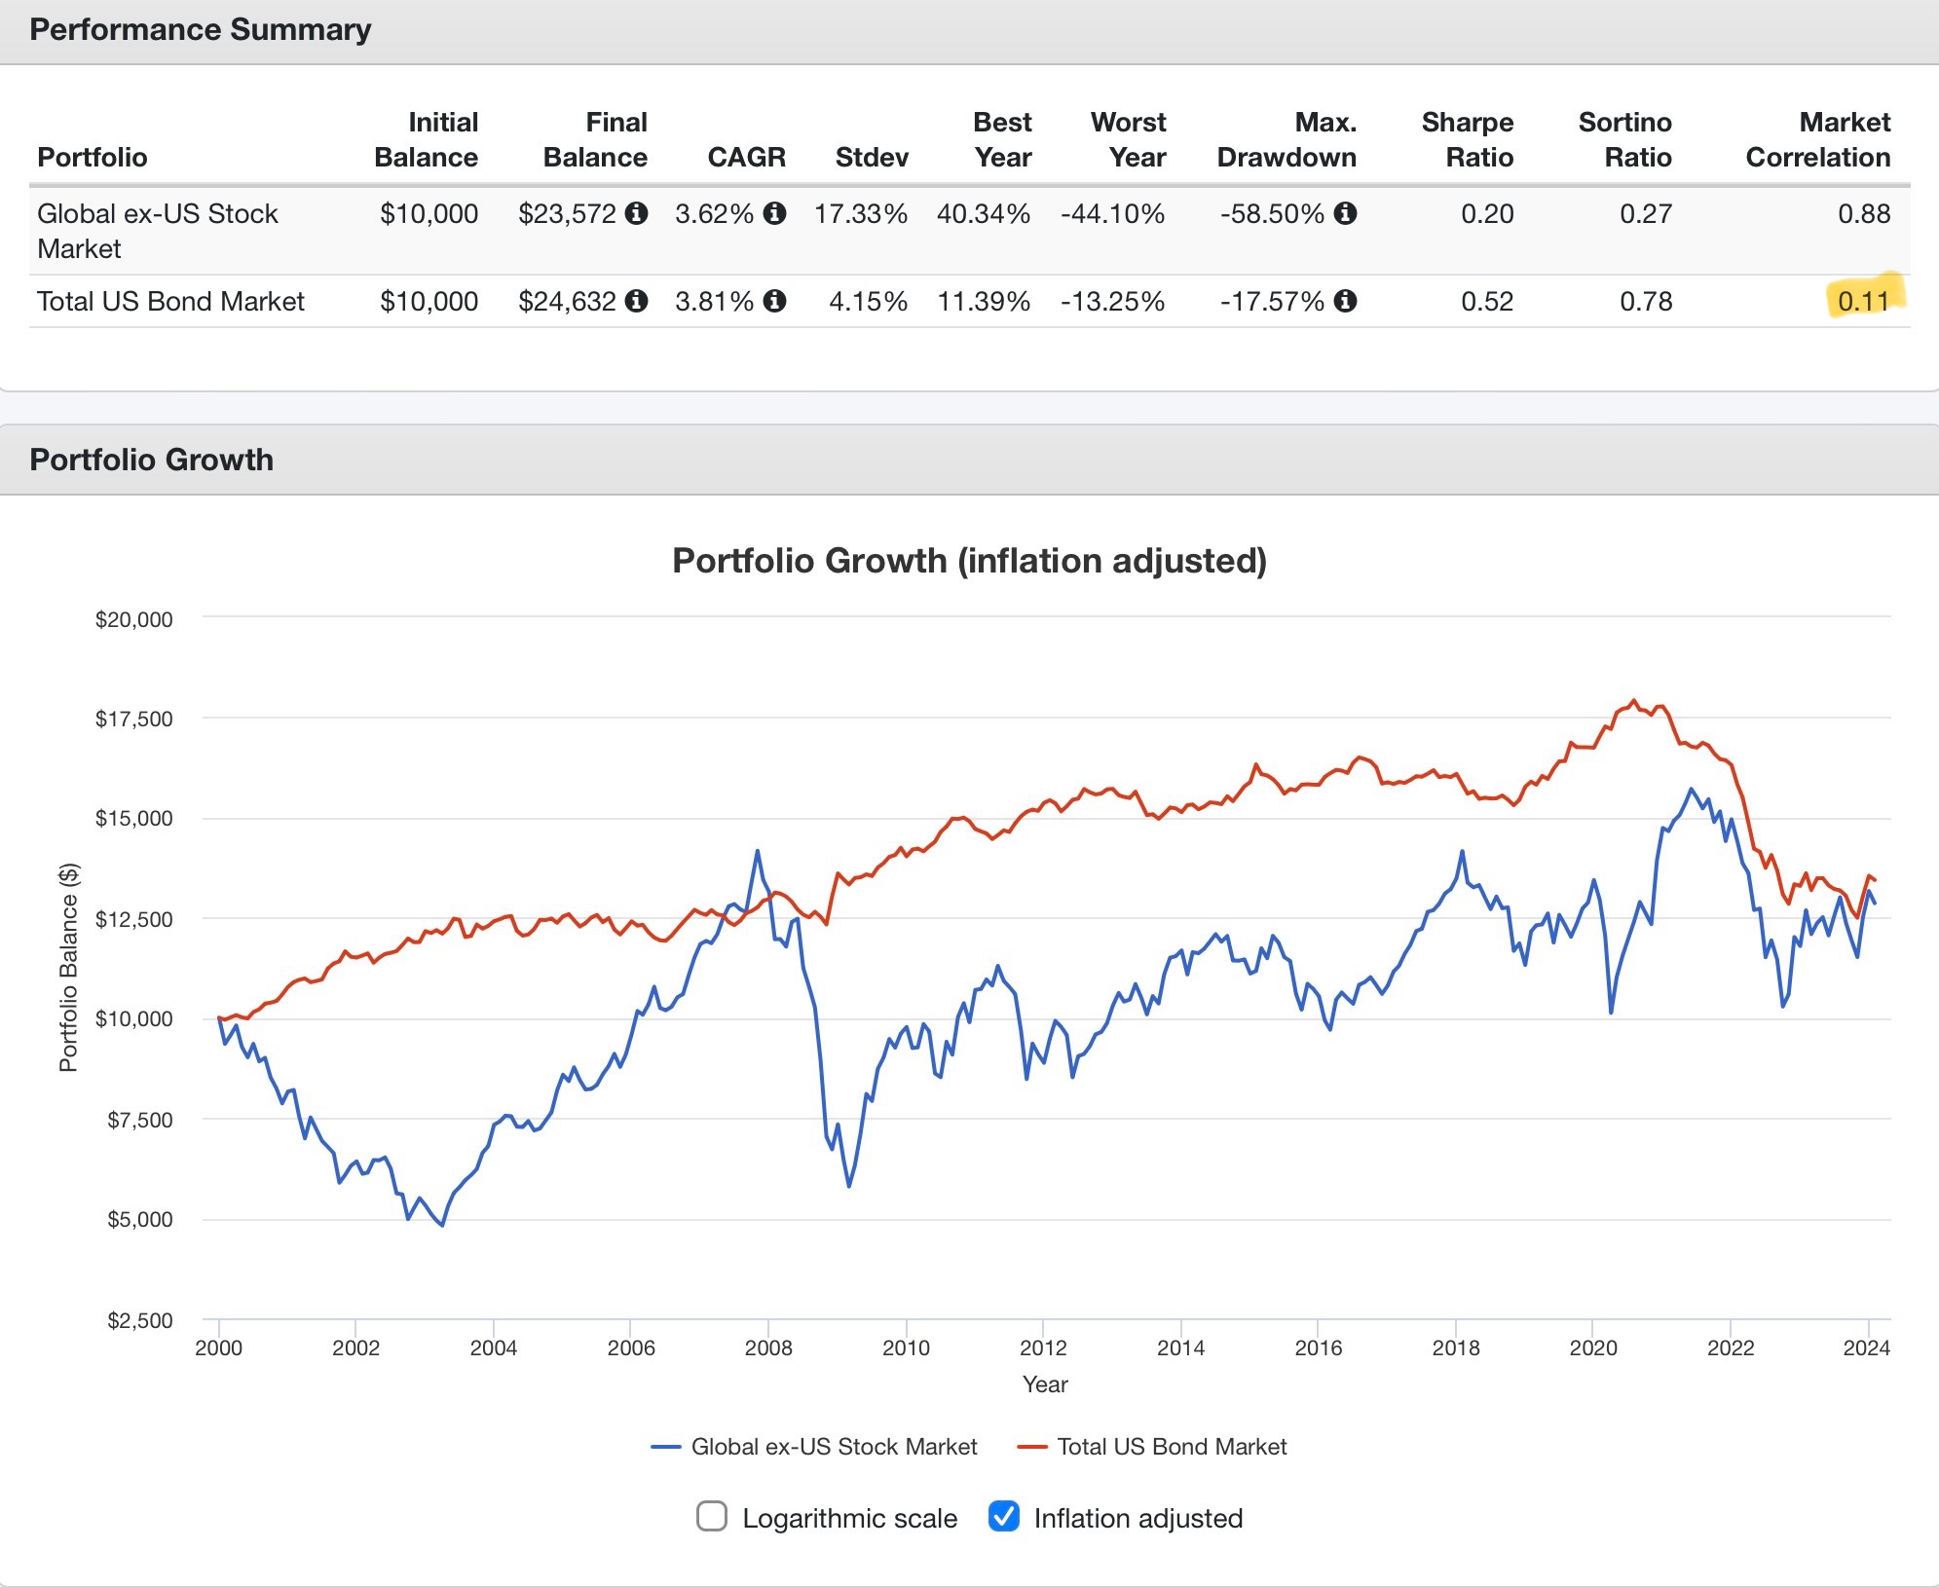The image size is (1939, 1587).
Task: Click the red legend line swatch
Action: (x=1031, y=1448)
